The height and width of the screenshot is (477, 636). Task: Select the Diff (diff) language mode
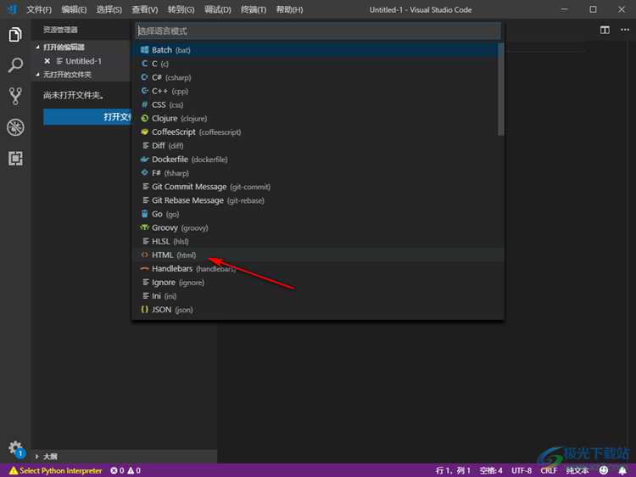click(318, 145)
